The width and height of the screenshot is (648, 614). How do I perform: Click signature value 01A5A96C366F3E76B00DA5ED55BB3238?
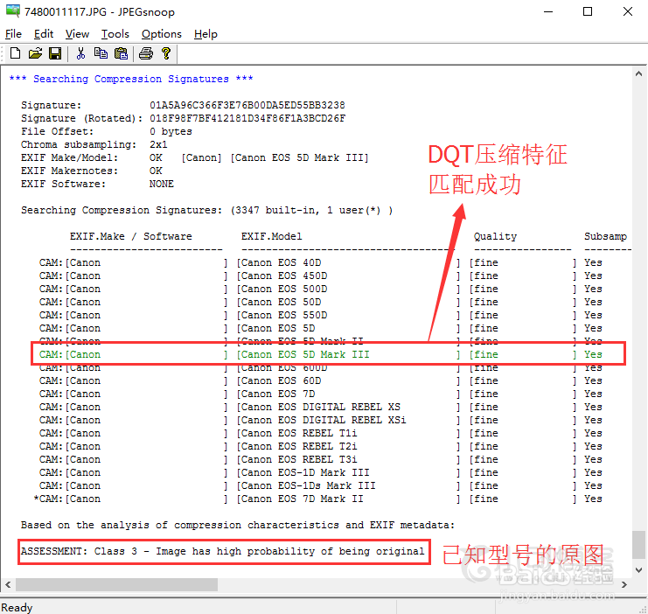(247, 105)
